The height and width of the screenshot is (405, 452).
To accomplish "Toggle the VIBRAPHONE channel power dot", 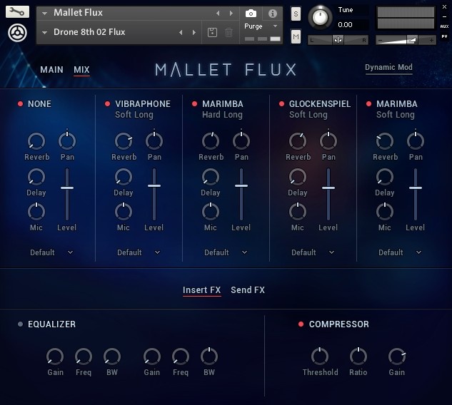I will (x=107, y=104).
